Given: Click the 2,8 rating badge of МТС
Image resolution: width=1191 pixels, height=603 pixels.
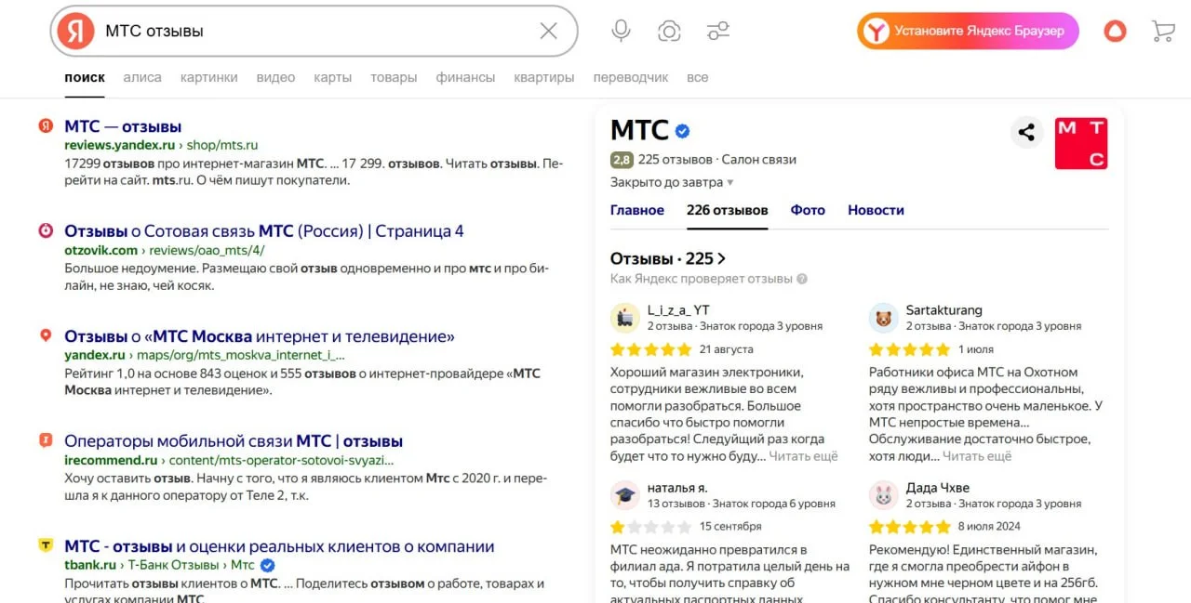Looking at the screenshot, I should [623, 159].
